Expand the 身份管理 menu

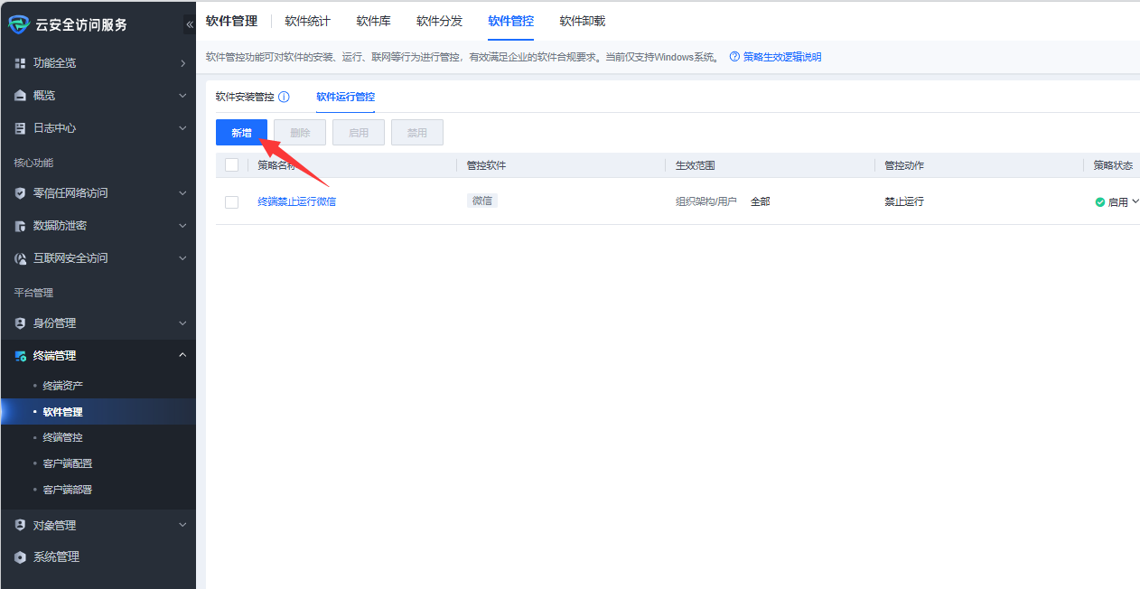pos(182,323)
